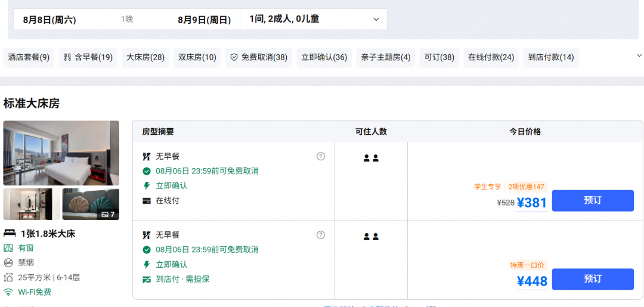
Task: Click the 学生专享 discount tag
Action: 488,187
